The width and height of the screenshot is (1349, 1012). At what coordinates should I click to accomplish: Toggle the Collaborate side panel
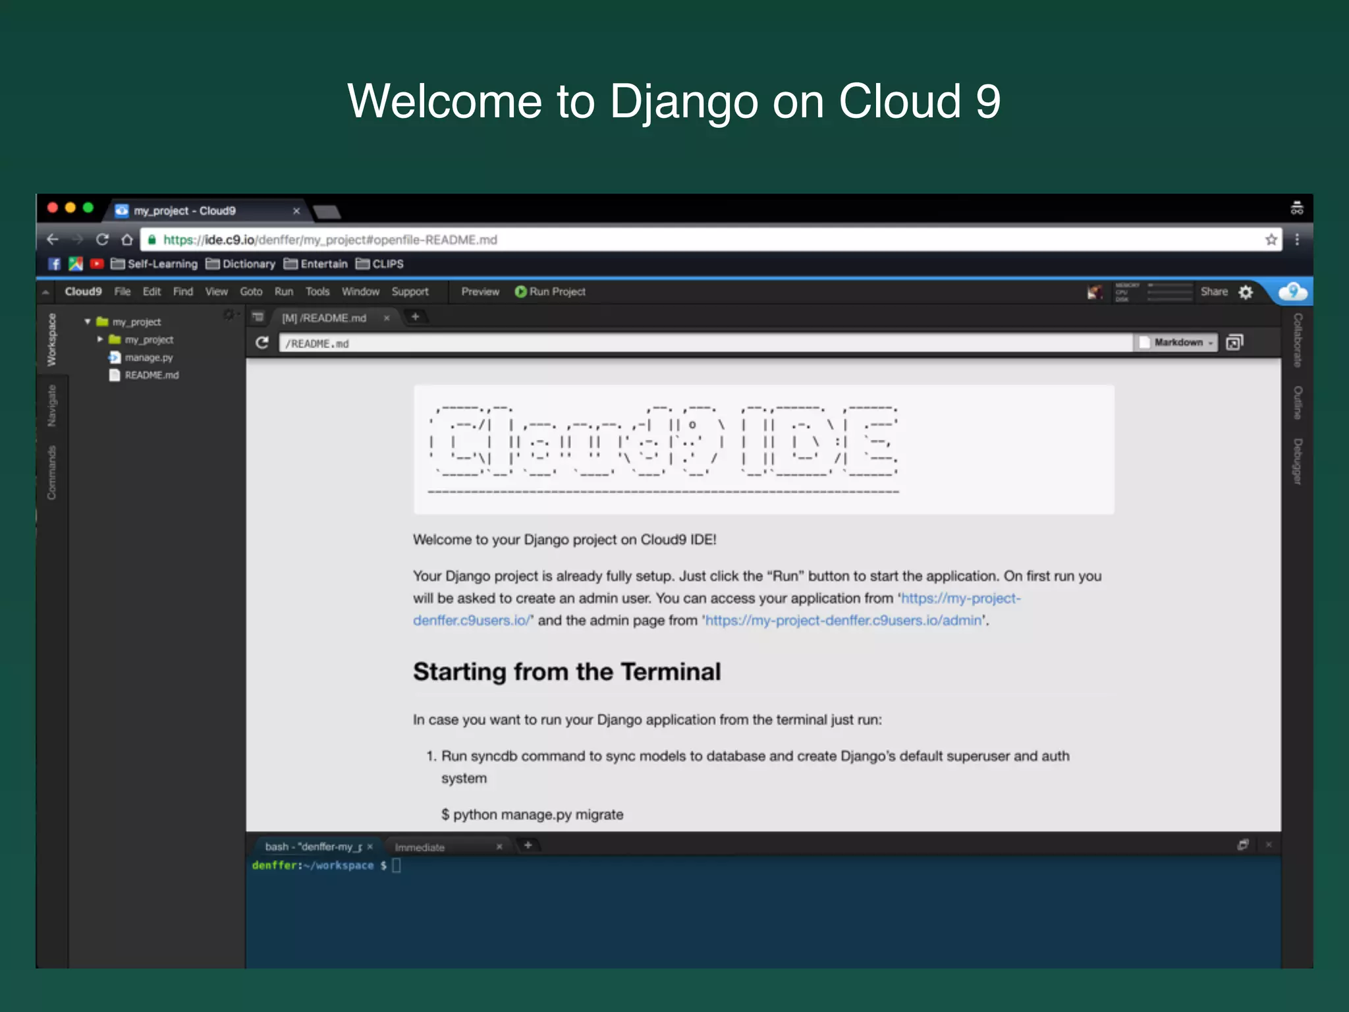click(x=1297, y=339)
